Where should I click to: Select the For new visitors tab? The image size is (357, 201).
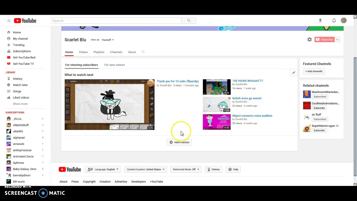115,65
